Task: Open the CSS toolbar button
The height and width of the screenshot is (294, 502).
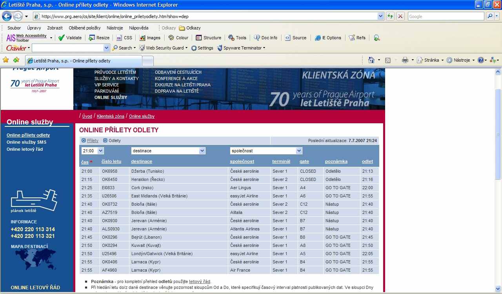Action: [x=125, y=38]
